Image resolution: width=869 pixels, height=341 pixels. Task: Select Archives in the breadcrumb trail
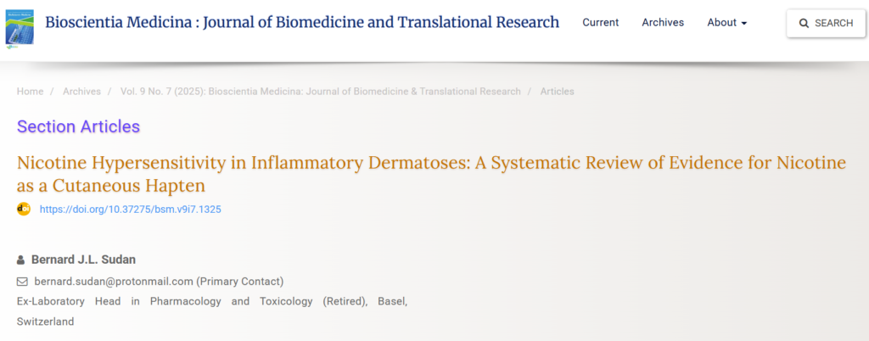pos(81,92)
